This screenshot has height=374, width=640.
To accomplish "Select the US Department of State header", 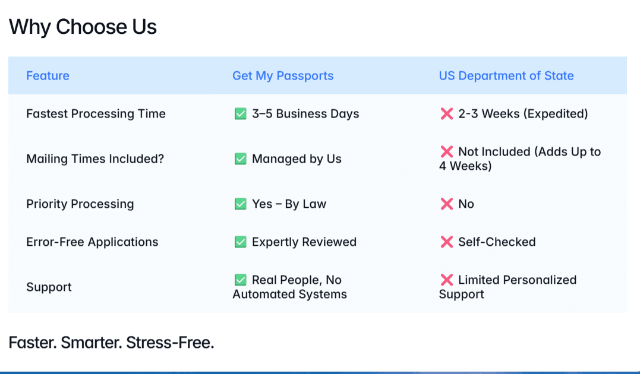I will pyautogui.click(x=506, y=76).
